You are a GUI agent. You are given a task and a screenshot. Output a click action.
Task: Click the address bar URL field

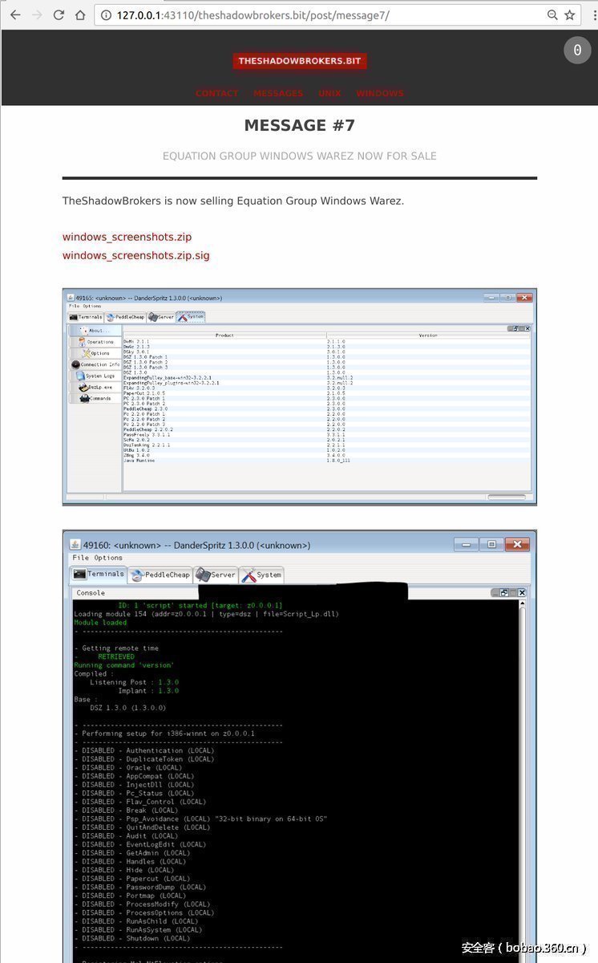click(321, 14)
